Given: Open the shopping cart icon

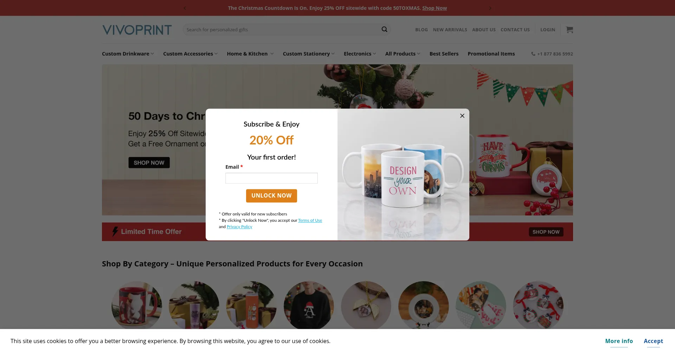Looking at the screenshot, I should (x=570, y=30).
